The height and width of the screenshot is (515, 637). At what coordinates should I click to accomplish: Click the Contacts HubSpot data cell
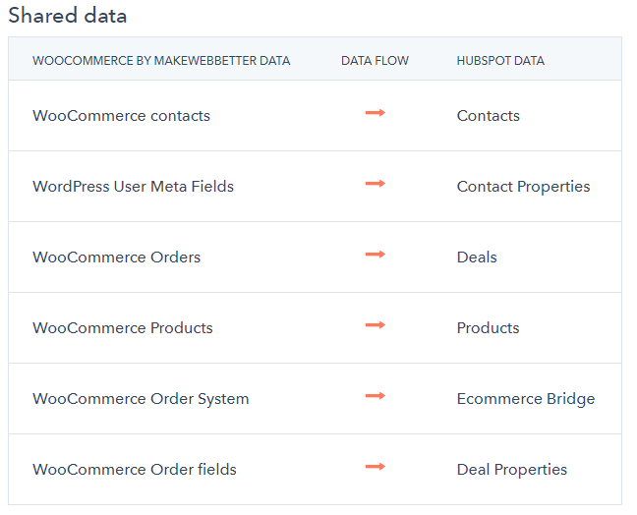coord(489,116)
